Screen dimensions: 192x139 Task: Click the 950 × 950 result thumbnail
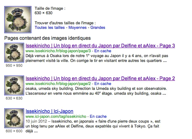(x=14, y=53)
